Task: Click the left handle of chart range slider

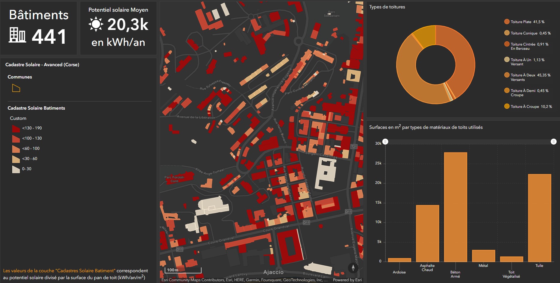Action: (x=385, y=142)
